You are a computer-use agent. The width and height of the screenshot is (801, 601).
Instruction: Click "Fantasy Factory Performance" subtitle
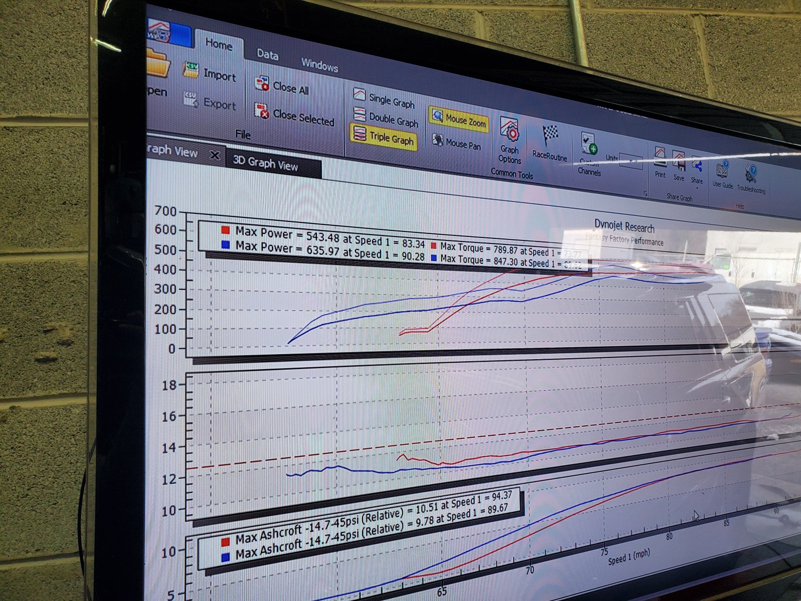[625, 239]
